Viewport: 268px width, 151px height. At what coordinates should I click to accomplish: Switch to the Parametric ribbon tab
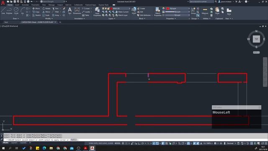click(x=35, y=5)
